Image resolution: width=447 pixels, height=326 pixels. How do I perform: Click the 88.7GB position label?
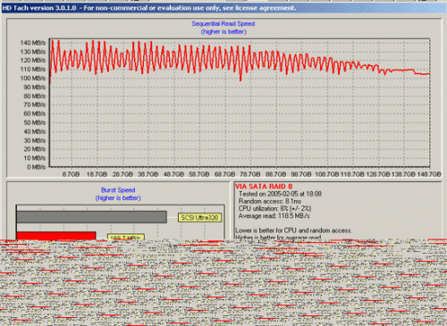pos(275,174)
